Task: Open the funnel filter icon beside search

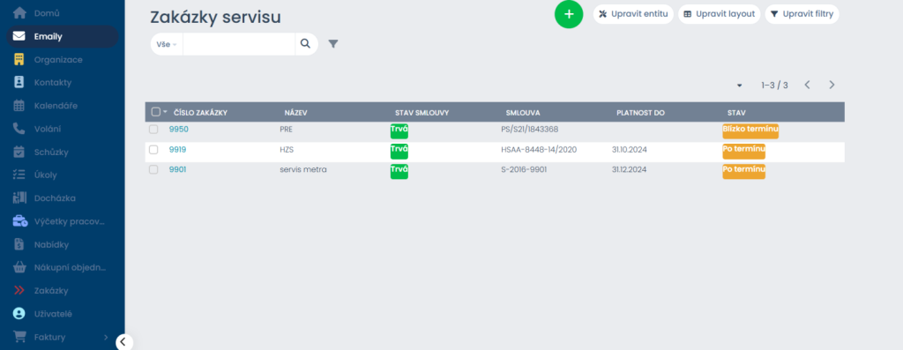Action: [332, 44]
